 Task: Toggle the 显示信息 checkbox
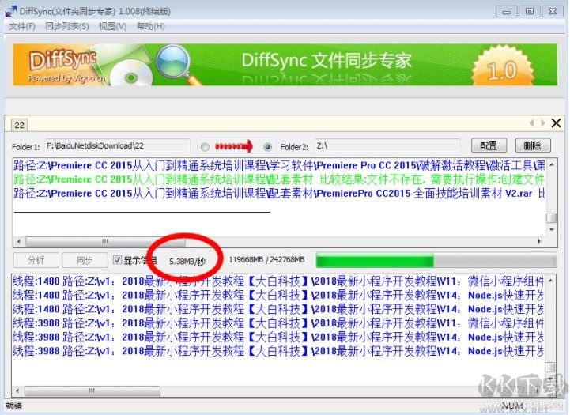[x=117, y=260]
